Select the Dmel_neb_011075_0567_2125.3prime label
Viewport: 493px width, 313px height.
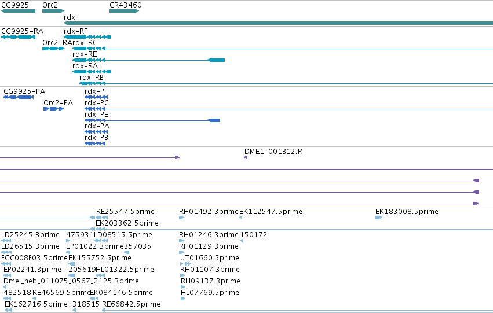[x=71, y=282]
